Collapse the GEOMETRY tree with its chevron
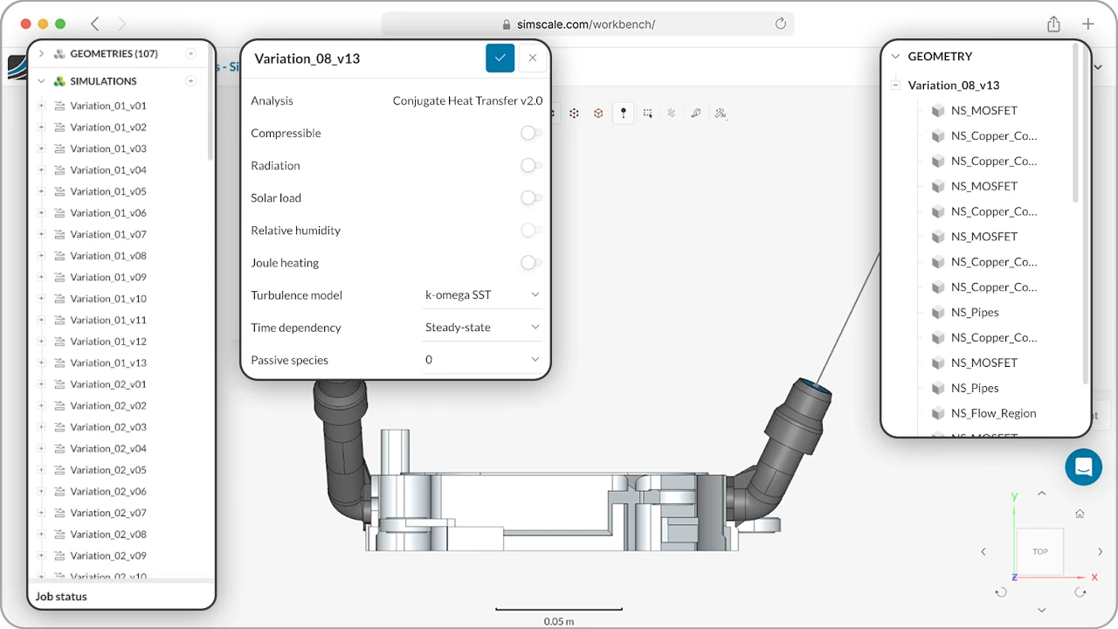 [x=894, y=55]
